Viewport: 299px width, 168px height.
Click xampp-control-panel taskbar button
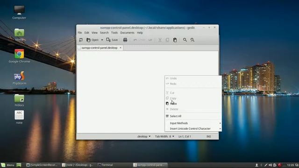pyautogui.click(x=150, y=165)
